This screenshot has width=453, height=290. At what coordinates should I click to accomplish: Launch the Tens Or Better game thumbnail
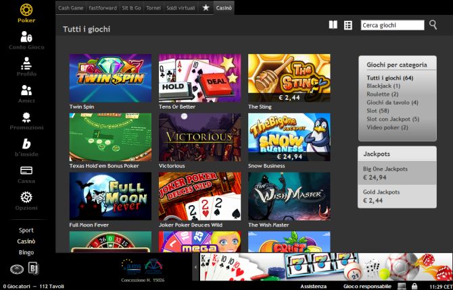pyautogui.click(x=199, y=78)
